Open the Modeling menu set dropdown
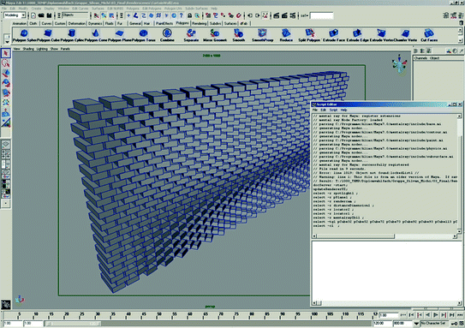465x328 pixels. [x=15, y=15]
